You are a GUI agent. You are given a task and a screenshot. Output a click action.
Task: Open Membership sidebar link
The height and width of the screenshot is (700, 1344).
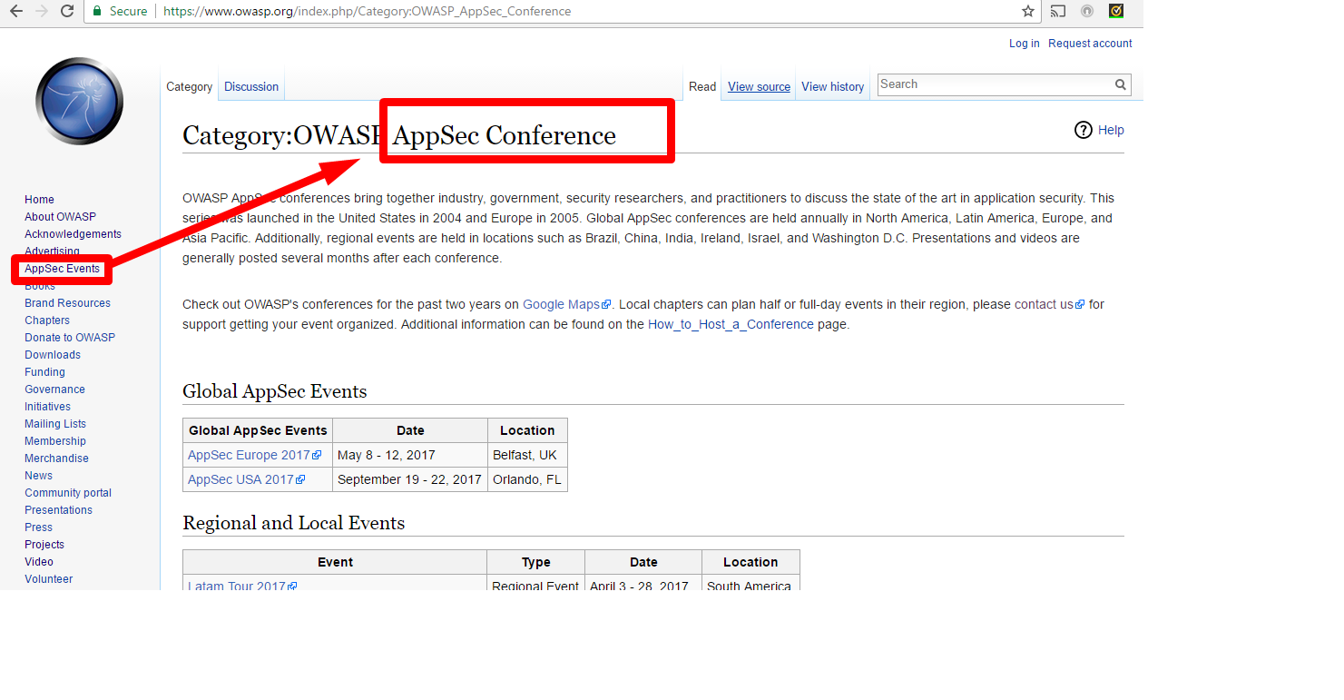[55, 441]
